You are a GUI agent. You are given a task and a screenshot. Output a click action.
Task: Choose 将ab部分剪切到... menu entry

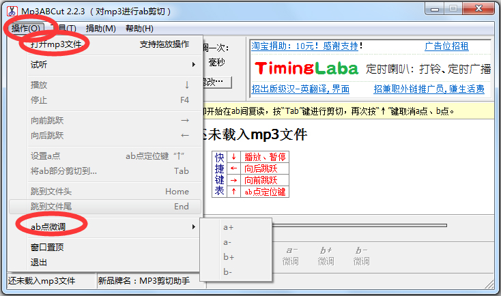click(x=105, y=171)
